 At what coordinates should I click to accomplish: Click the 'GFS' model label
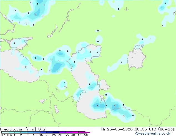42,129
